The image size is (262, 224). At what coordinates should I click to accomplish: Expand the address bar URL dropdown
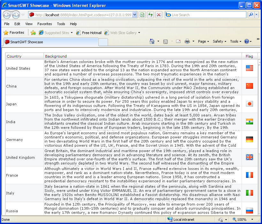(135, 15)
